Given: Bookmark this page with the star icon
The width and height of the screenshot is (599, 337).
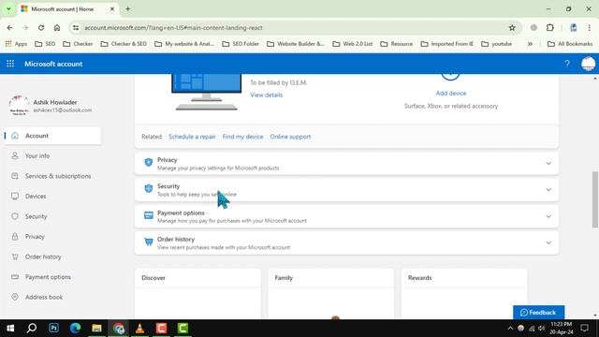Looking at the screenshot, I should pos(512,27).
